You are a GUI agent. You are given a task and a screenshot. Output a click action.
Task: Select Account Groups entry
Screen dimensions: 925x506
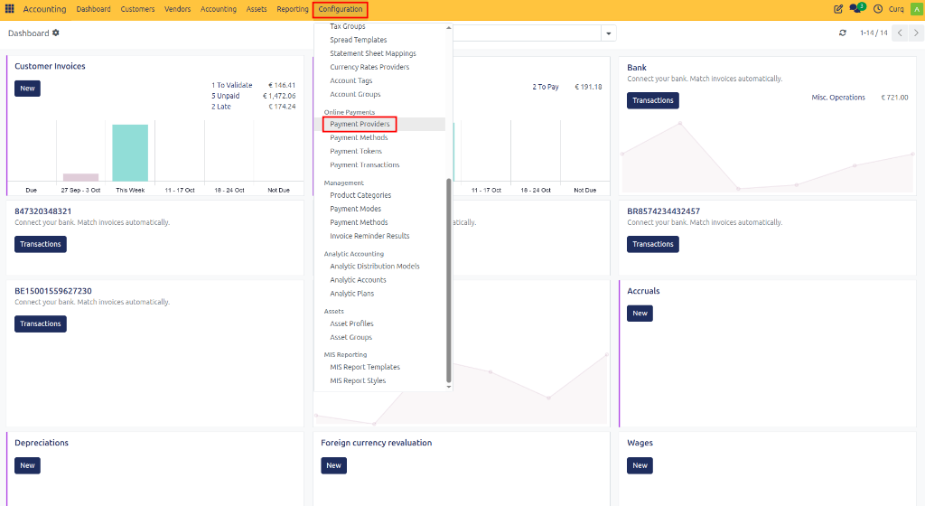coord(355,94)
